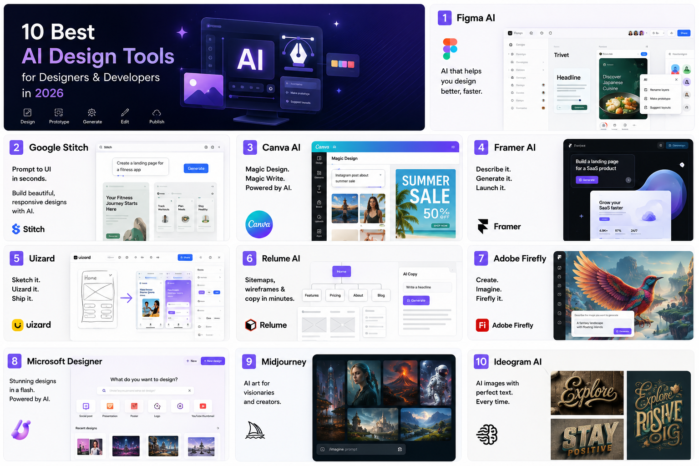Click the plus New button in Designer
This screenshot has width=699, height=466.
point(191,361)
